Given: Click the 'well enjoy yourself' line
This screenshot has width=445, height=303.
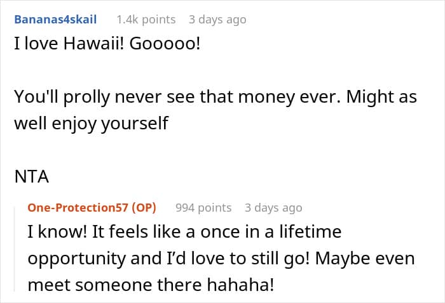Looking at the screenshot, I should pos(91,122).
